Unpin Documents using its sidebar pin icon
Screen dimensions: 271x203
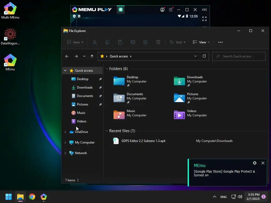click(100, 96)
